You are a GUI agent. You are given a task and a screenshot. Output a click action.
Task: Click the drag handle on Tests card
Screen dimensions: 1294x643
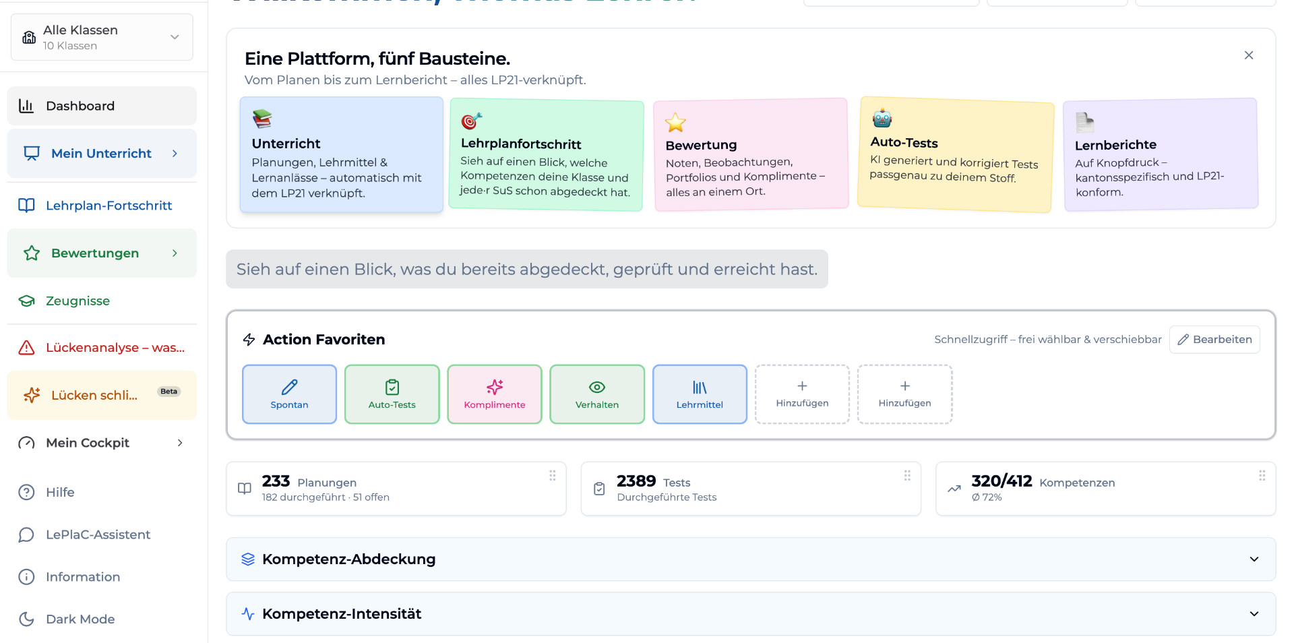coord(907,475)
